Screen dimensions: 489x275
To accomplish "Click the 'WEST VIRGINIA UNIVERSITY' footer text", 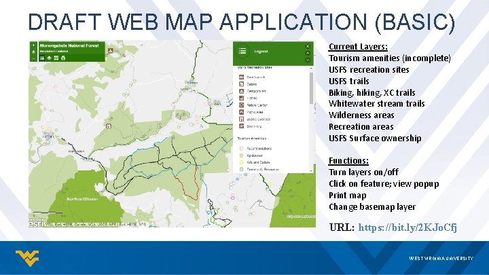I will click(x=441, y=259).
